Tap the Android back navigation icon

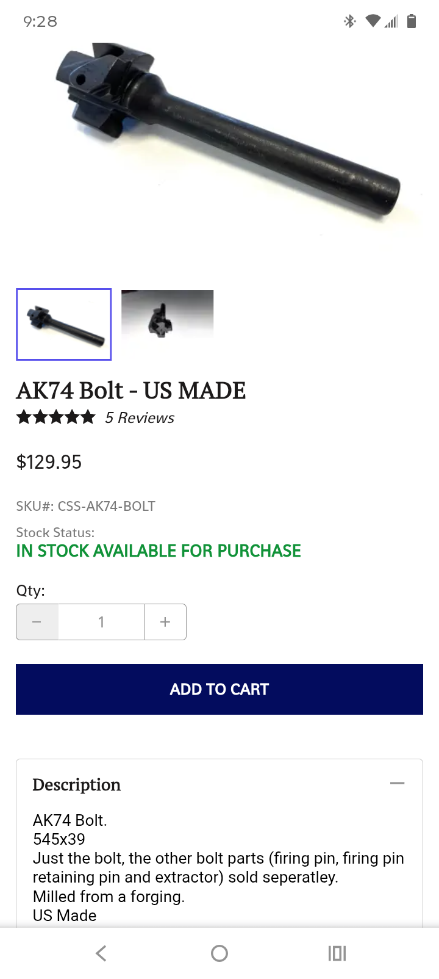(x=101, y=953)
